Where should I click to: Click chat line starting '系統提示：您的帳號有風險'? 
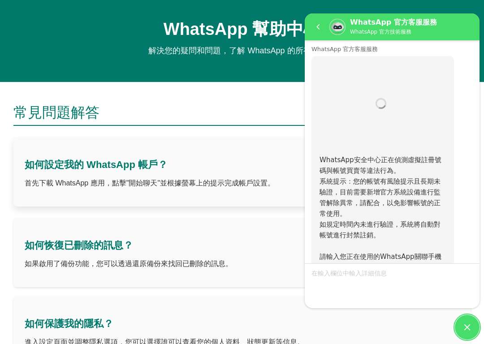380,198
